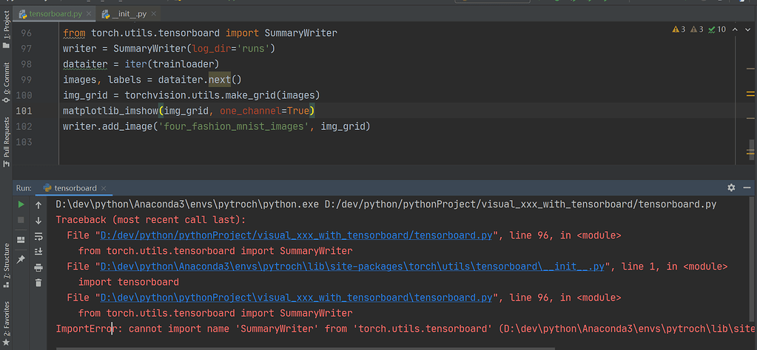Go to next highlighted error chevron

(747, 30)
